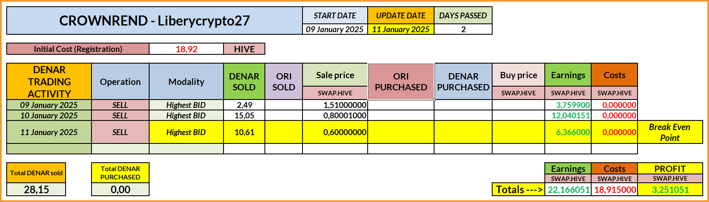Click the 09 January 2025 row date

point(49,105)
